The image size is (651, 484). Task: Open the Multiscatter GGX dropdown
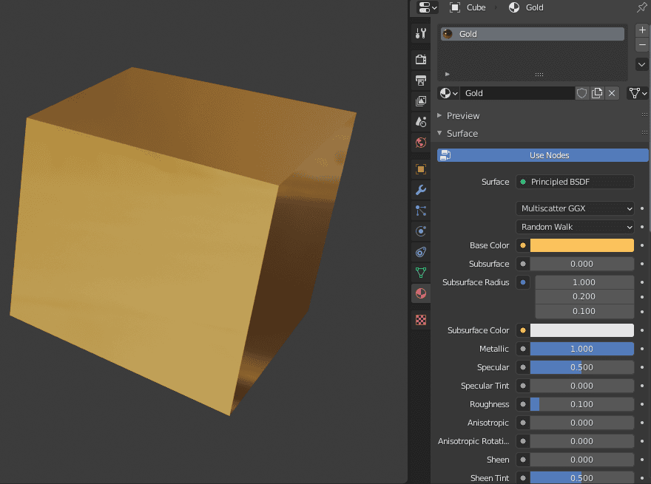[575, 208]
